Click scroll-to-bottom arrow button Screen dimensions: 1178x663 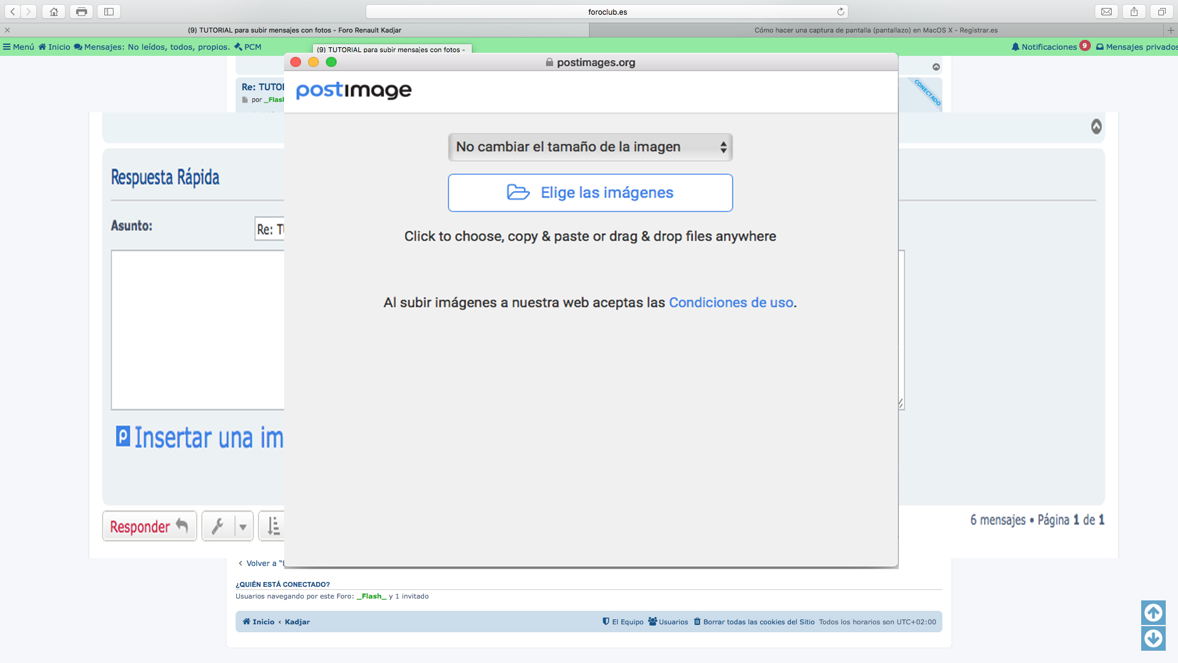1153,638
